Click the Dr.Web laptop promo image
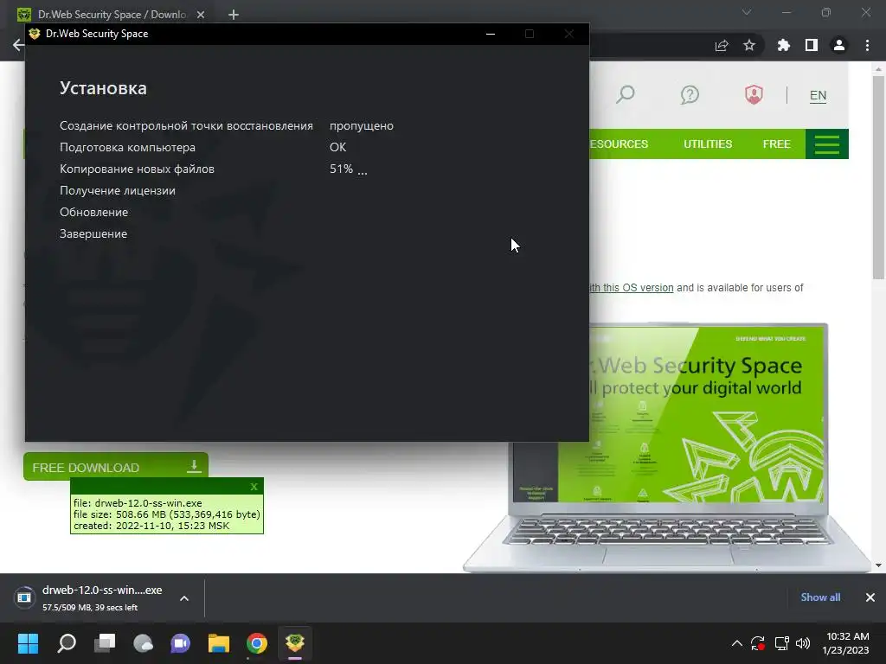 pos(667,446)
